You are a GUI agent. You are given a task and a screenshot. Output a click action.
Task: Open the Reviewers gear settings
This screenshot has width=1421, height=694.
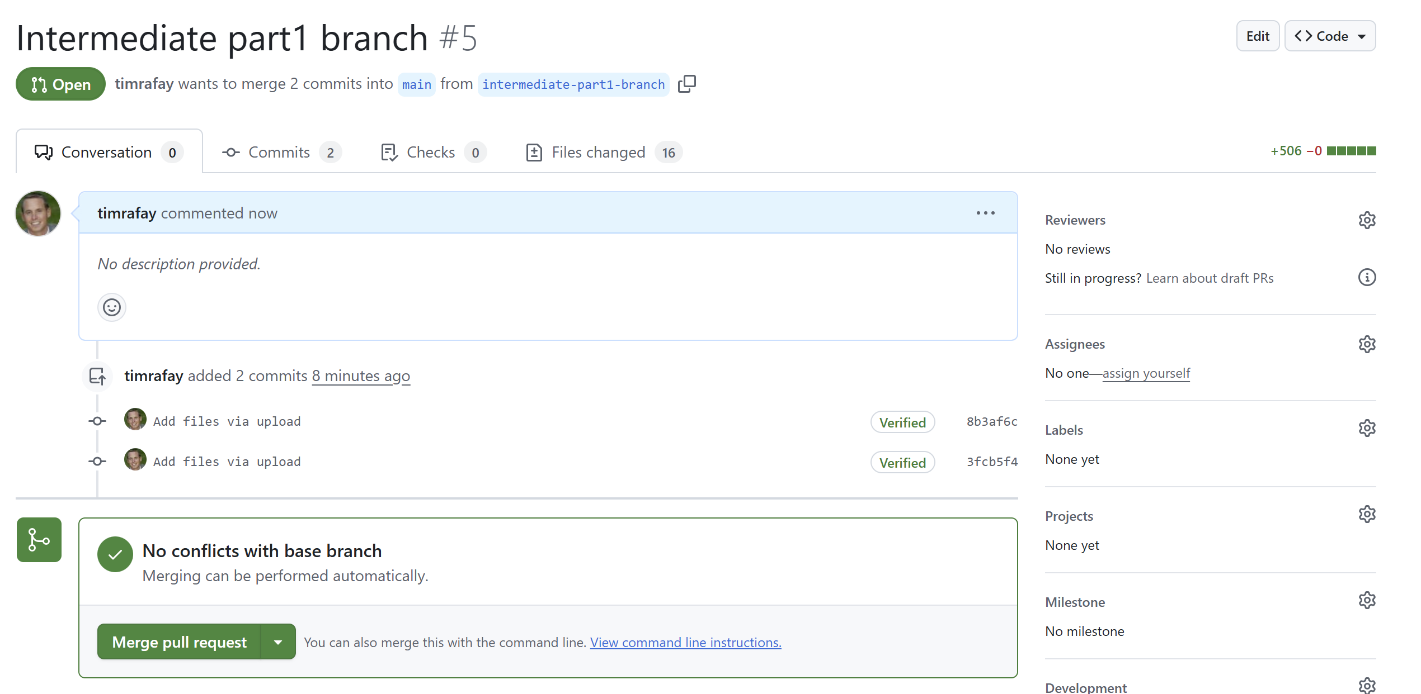[1367, 220]
